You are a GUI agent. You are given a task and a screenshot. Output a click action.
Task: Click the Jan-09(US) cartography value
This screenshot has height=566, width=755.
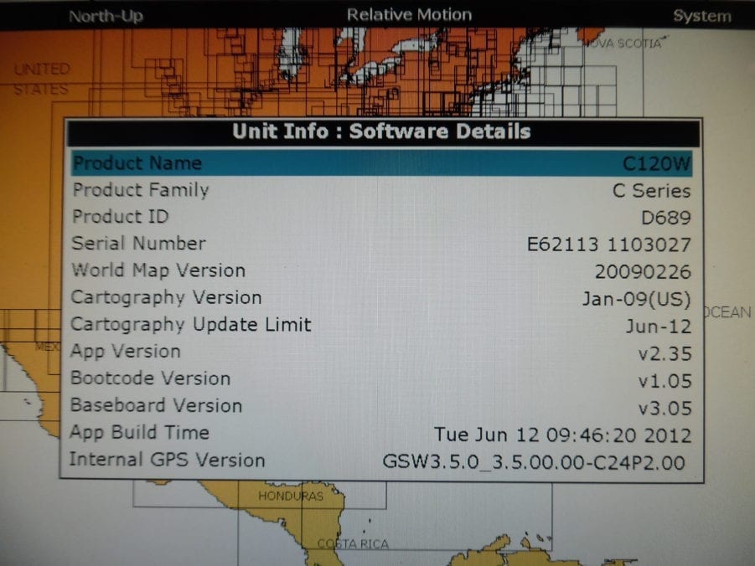(x=637, y=300)
